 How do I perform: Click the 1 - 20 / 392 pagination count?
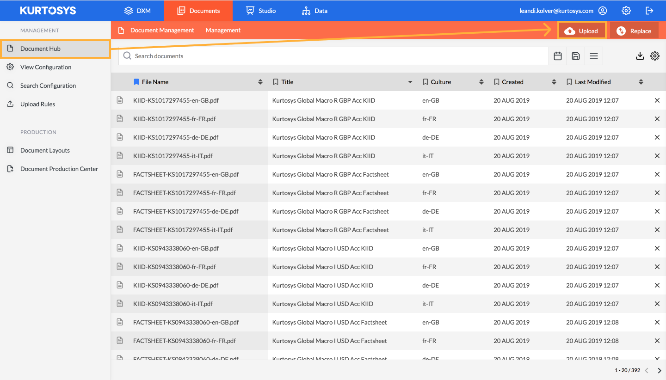[x=627, y=370]
